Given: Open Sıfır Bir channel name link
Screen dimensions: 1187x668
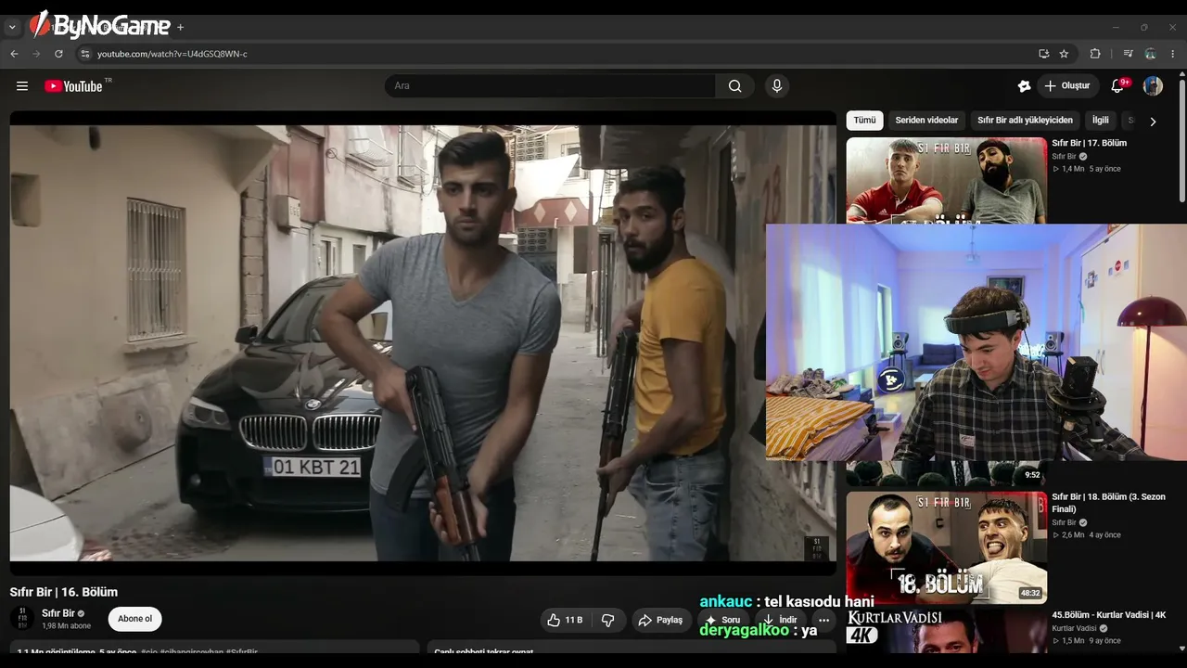Looking at the screenshot, I should click(x=58, y=613).
